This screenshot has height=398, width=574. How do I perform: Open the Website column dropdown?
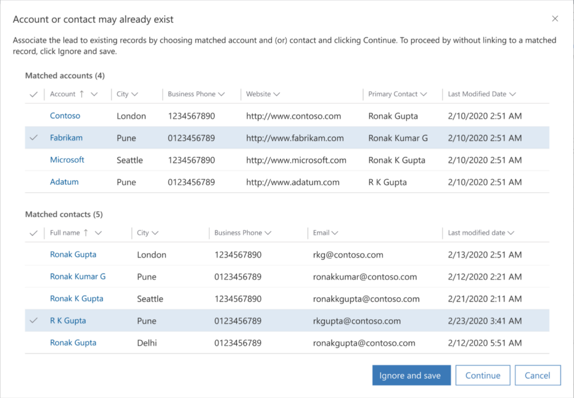(277, 94)
